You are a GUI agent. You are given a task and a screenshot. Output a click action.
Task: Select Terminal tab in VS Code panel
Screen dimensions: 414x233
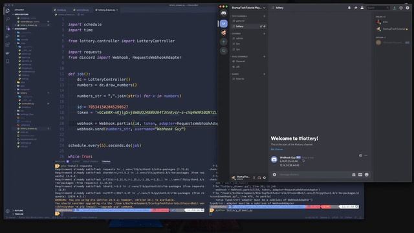click(x=106, y=161)
